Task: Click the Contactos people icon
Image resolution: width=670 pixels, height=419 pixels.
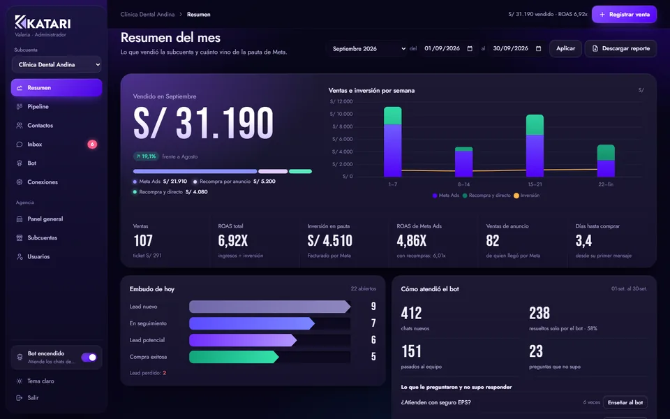Action: pos(20,125)
